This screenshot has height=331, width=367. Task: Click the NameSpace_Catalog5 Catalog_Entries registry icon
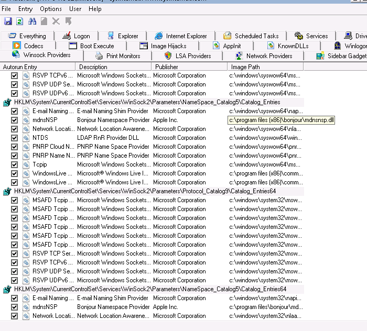(7, 102)
